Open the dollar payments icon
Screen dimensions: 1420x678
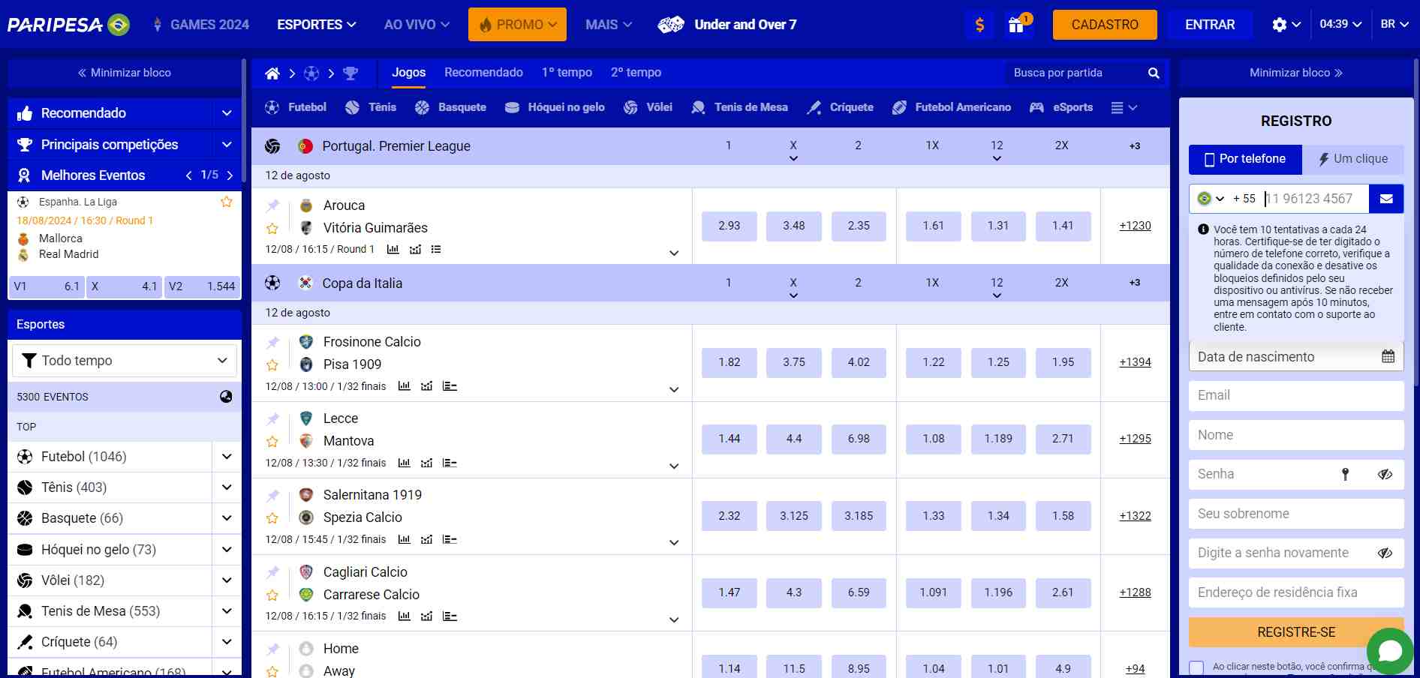979,25
